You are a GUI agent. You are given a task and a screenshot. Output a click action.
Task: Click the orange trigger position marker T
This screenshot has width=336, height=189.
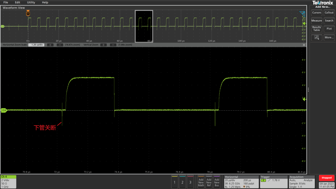pyautogui.click(x=28, y=13)
